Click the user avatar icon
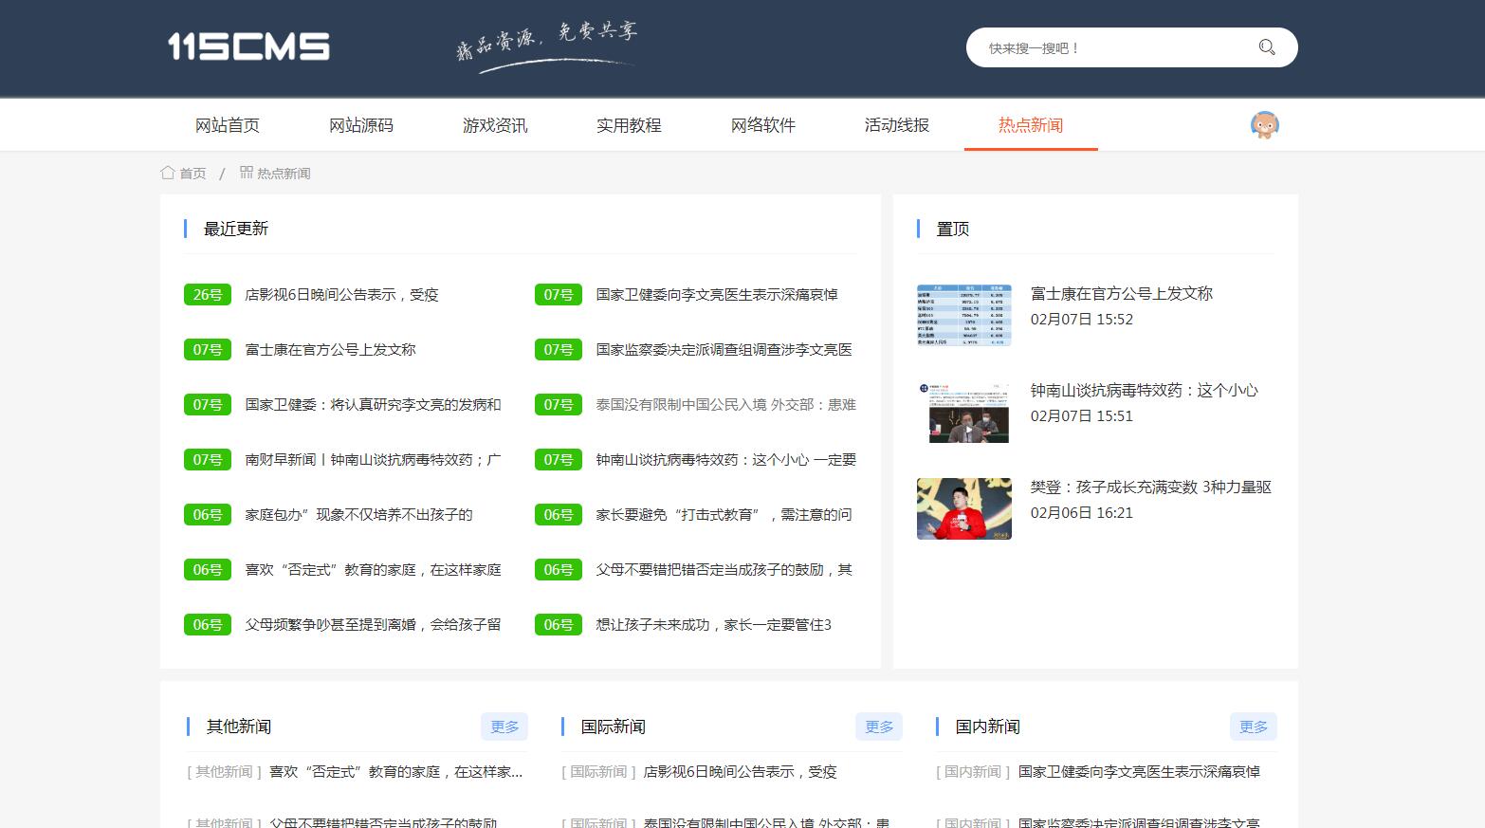The width and height of the screenshot is (1485, 828). pos(1264,125)
